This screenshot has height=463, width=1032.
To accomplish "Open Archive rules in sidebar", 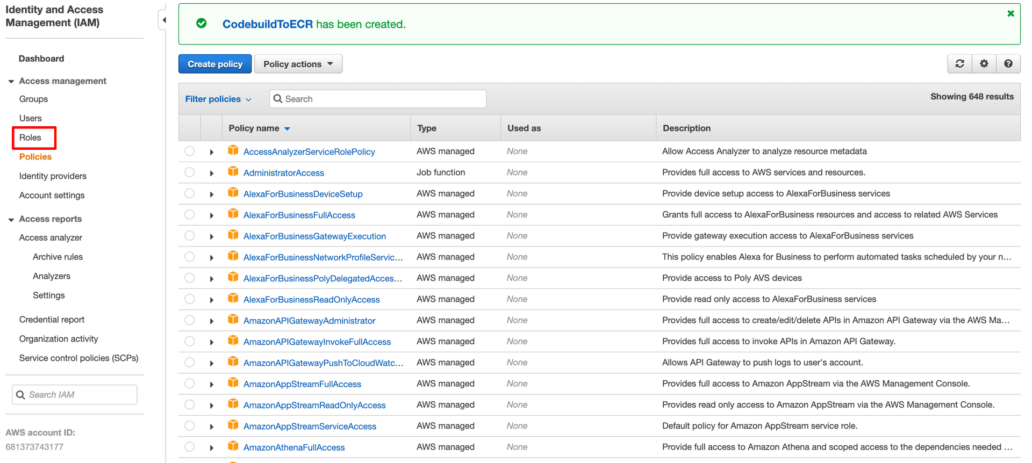I will pyautogui.click(x=58, y=257).
